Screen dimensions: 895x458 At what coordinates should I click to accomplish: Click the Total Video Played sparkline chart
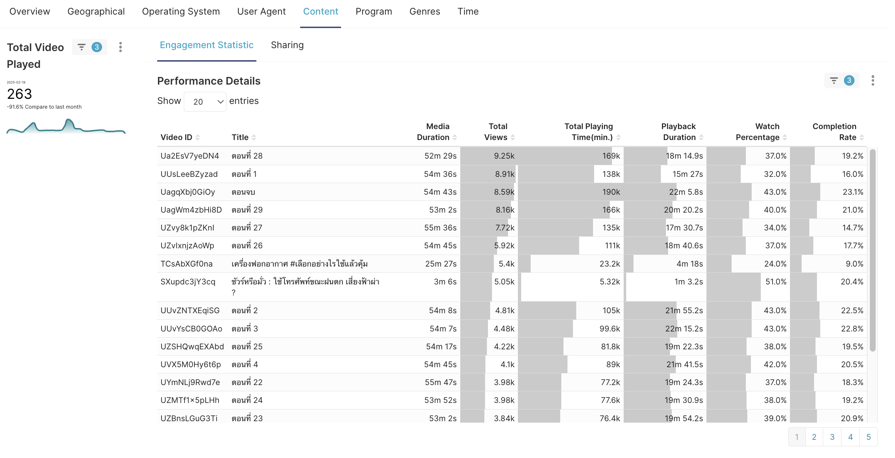tap(66, 126)
